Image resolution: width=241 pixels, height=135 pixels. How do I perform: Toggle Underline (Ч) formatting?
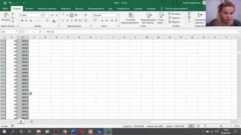[x=31, y=21]
